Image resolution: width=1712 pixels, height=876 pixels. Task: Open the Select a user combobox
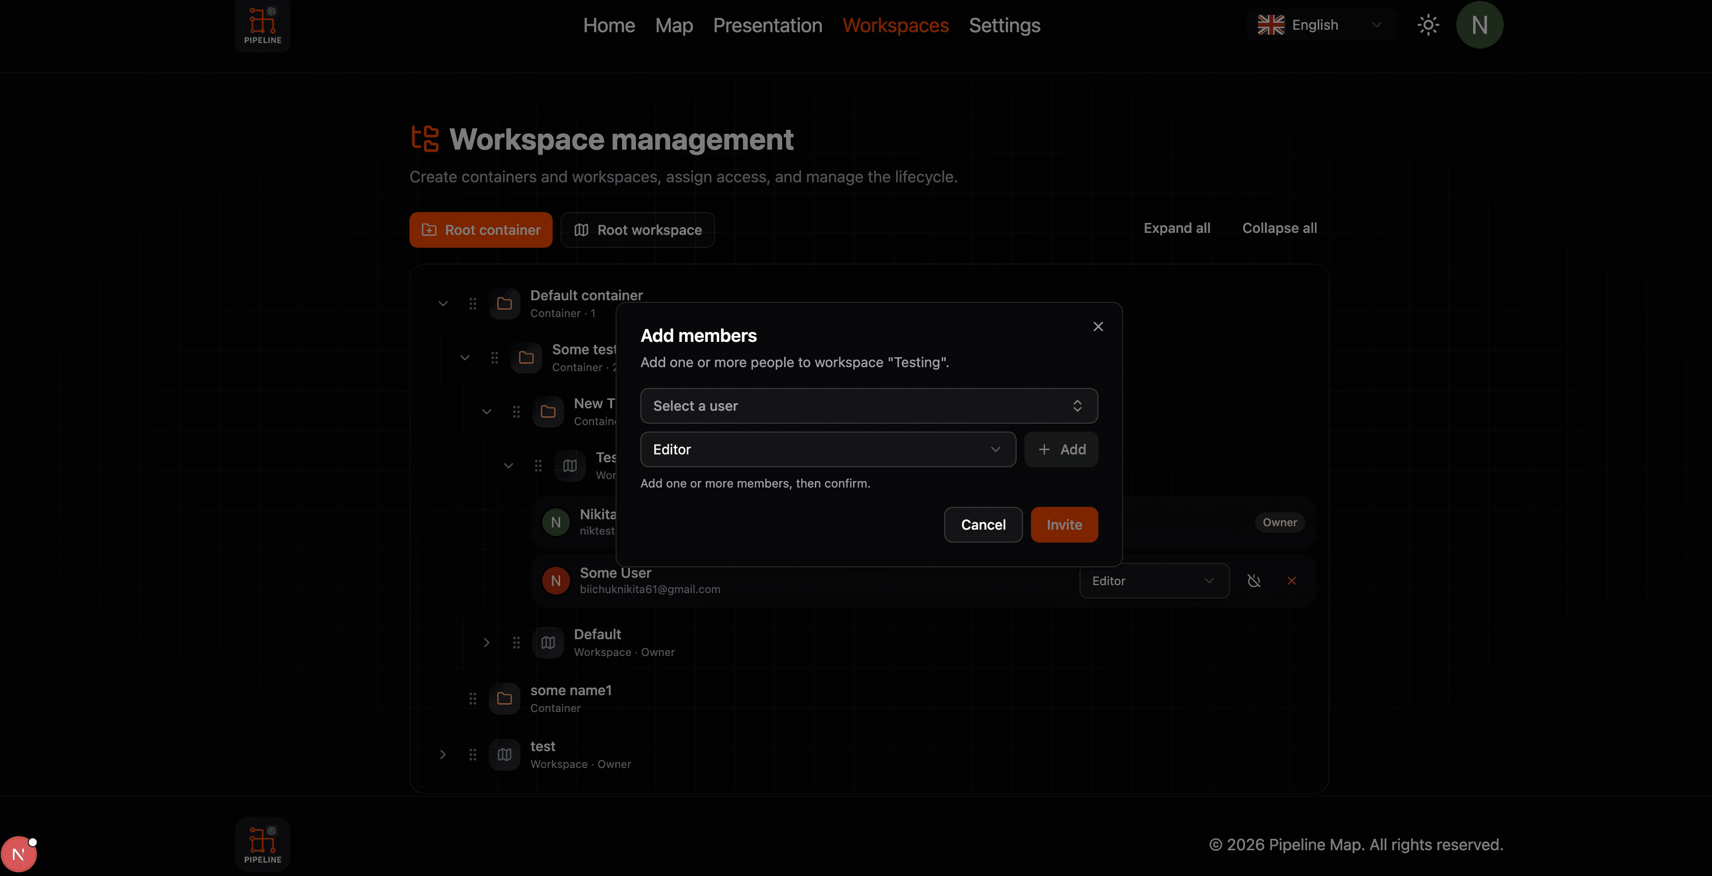[x=868, y=406]
